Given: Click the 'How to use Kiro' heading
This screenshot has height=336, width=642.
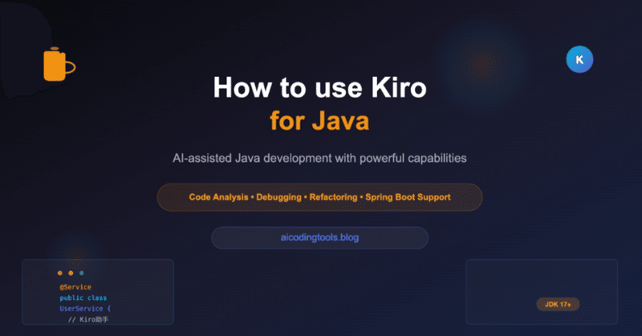Looking at the screenshot, I should click(x=319, y=87).
